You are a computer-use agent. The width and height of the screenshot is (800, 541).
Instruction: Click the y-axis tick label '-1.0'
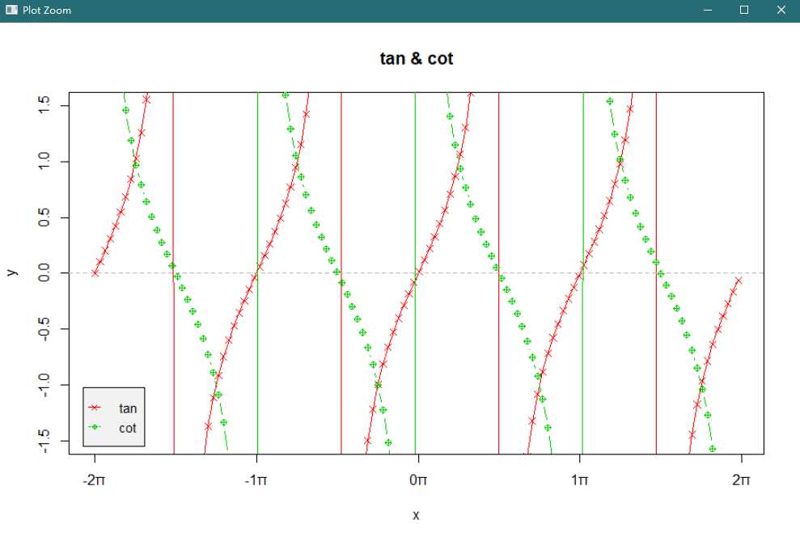tap(44, 385)
